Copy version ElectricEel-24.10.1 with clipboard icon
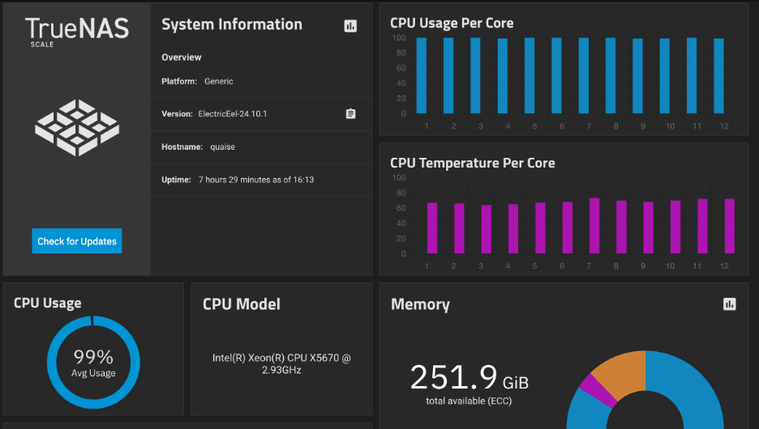The height and width of the screenshot is (429, 759). coord(350,114)
